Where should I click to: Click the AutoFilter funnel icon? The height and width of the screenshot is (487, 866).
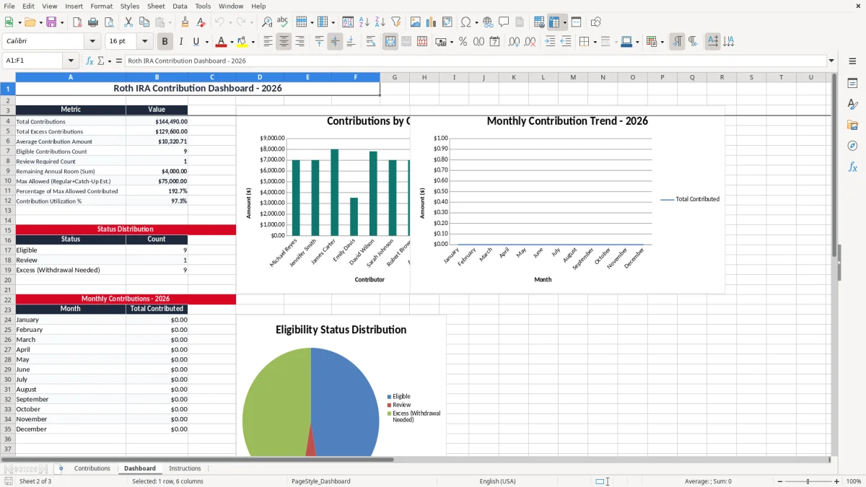pyautogui.click(x=396, y=22)
